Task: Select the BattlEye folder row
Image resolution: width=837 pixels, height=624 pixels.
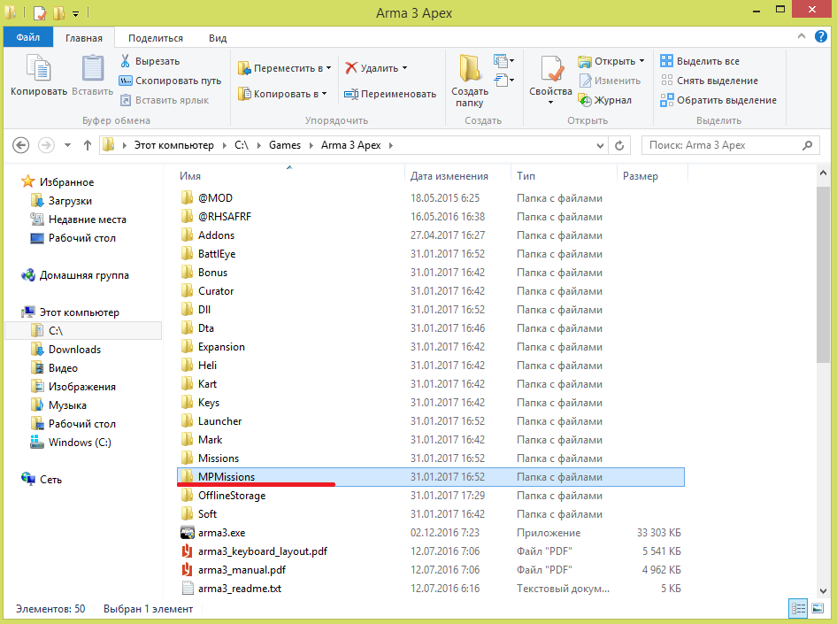Action: [x=430, y=254]
